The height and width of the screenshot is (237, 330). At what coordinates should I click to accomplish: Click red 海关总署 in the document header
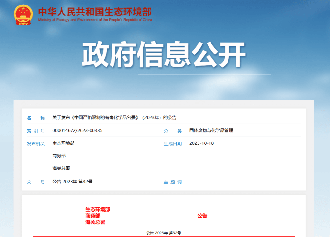click(x=95, y=222)
